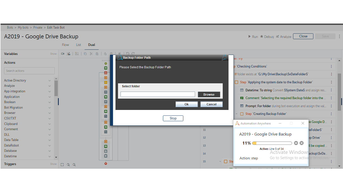Click the red end node at the flow bottom
The image size is (343, 193).
click(106, 164)
